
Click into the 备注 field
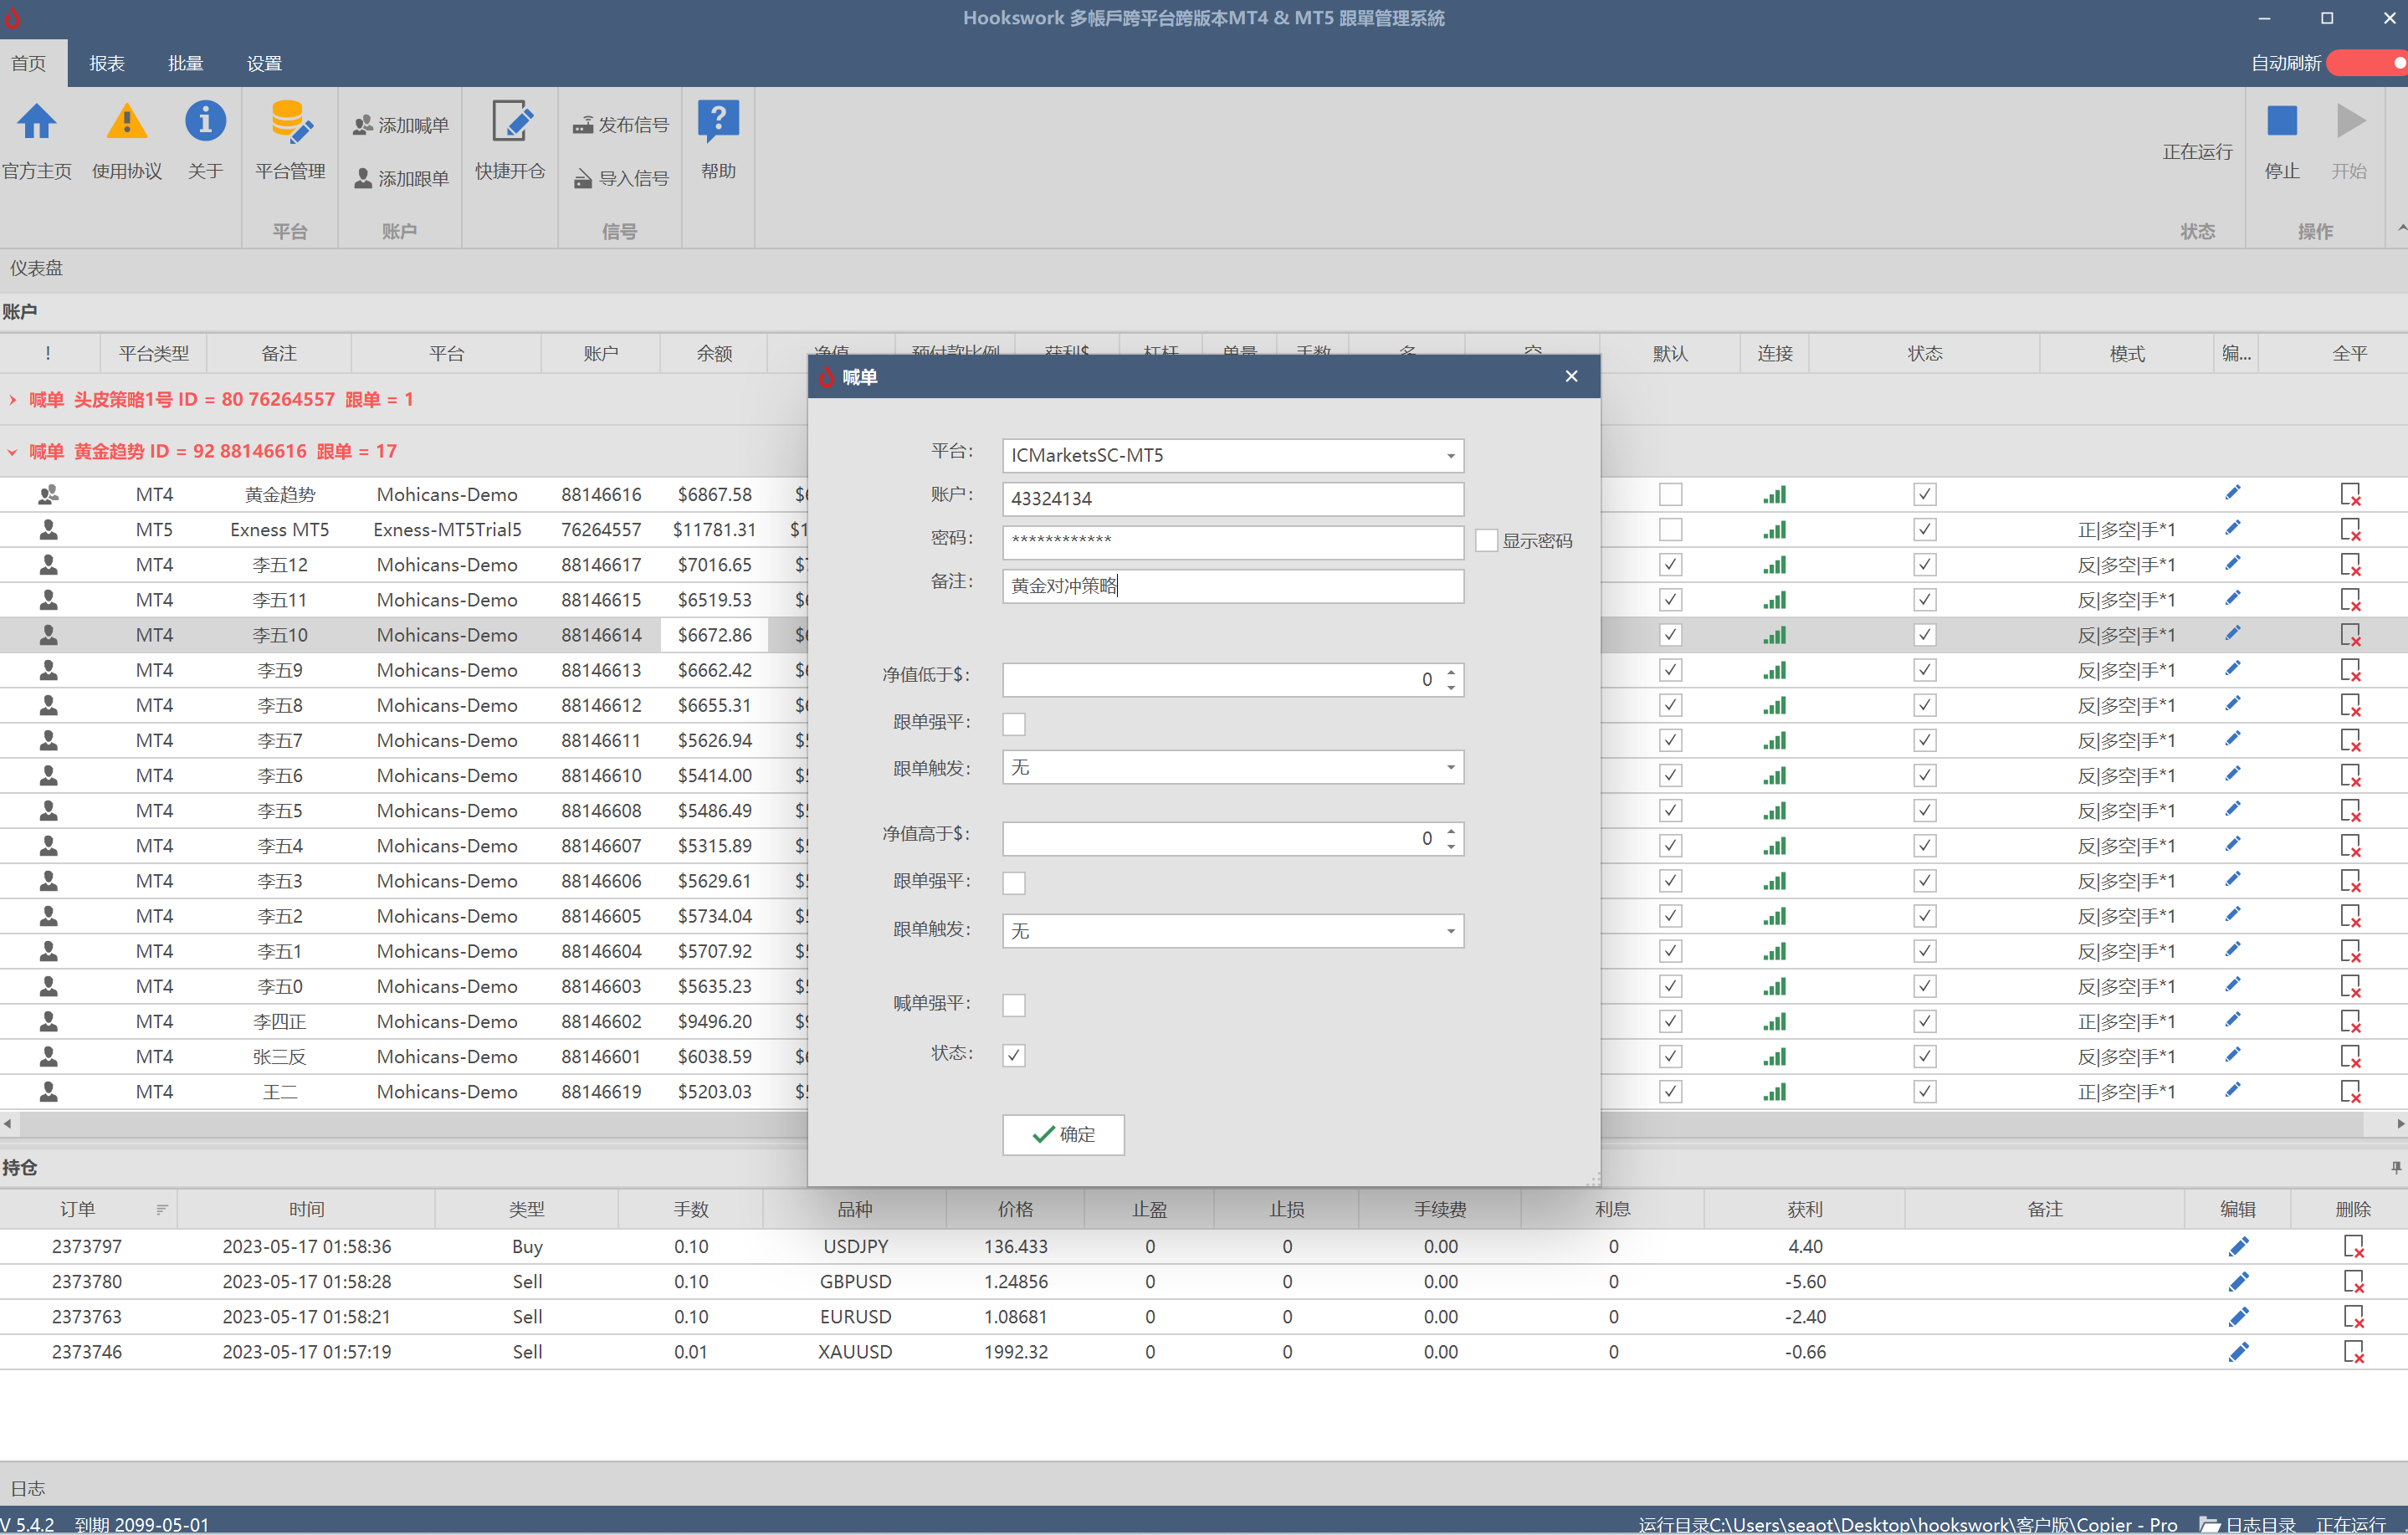[x=1232, y=586]
